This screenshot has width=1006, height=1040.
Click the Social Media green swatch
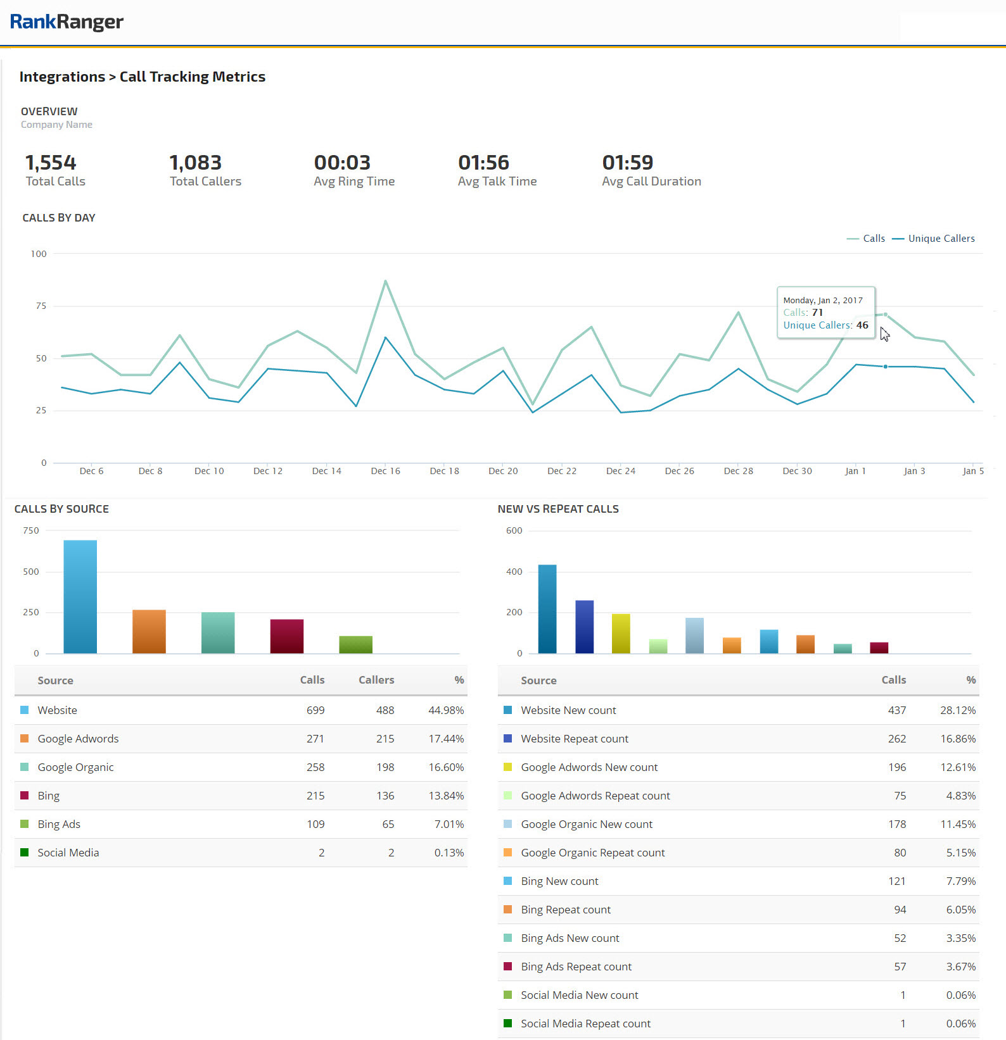(25, 853)
